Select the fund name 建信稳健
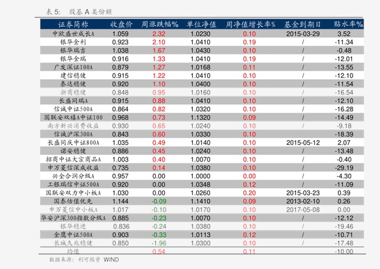The height and width of the screenshot is (269, 380). [x=73, y=75]
